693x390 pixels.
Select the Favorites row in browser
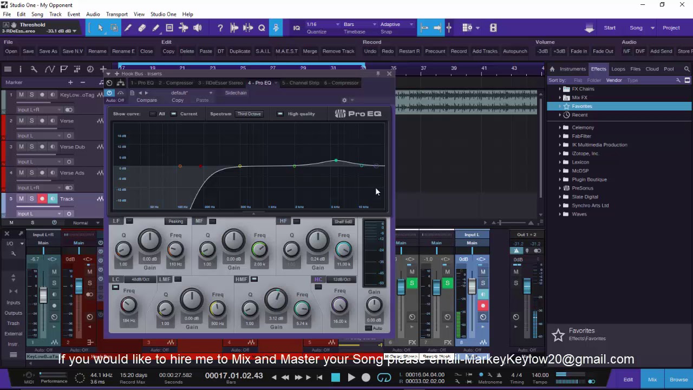coord(618,106)
